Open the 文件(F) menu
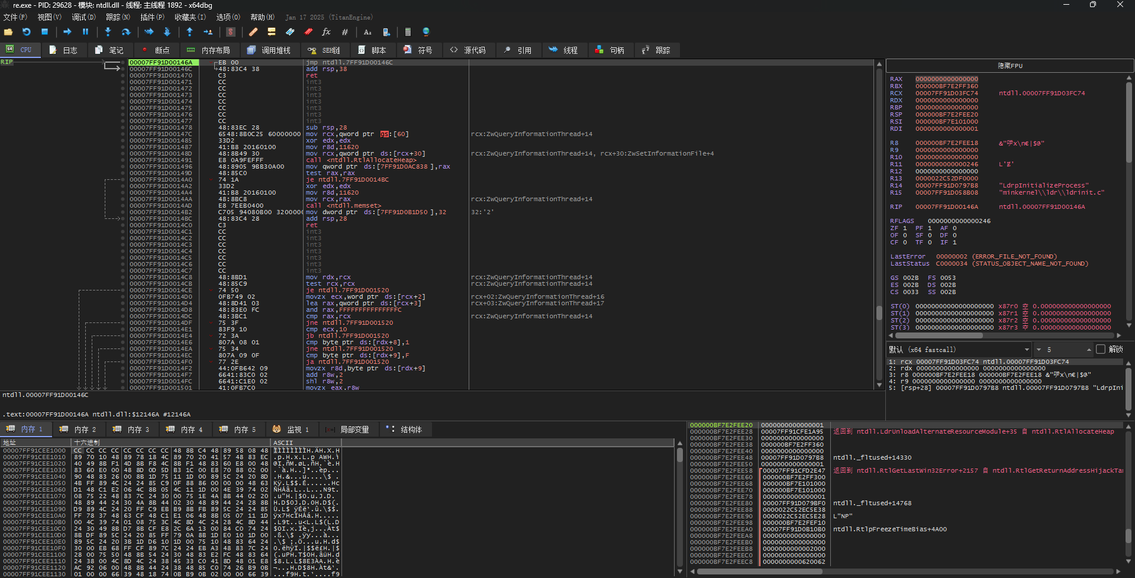Image resolution: width=1135 pixels, height=578 pixels. 15,17
